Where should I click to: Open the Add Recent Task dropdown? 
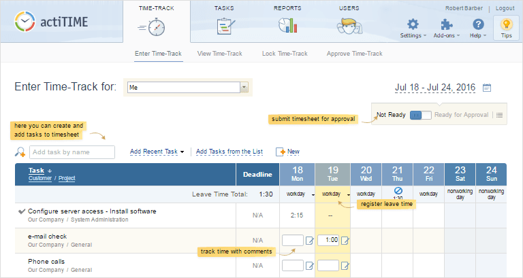(157, 152)
